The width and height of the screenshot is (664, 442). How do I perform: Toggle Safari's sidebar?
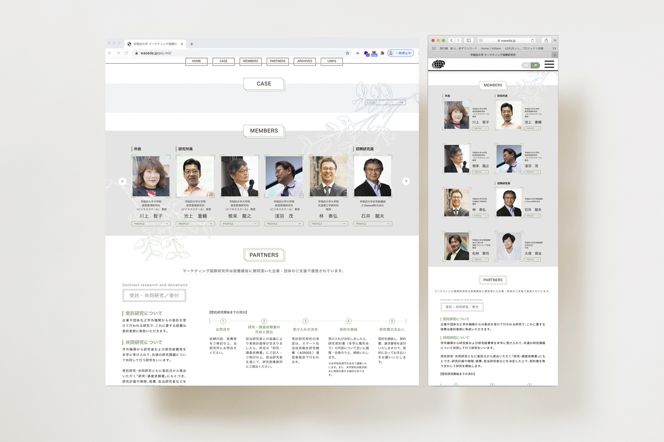click(x=469, y=40)
